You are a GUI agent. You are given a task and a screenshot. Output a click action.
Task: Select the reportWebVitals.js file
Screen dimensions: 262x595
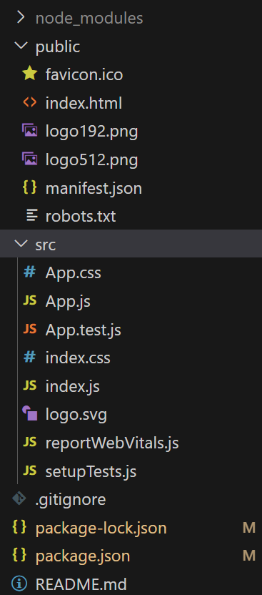131,443
